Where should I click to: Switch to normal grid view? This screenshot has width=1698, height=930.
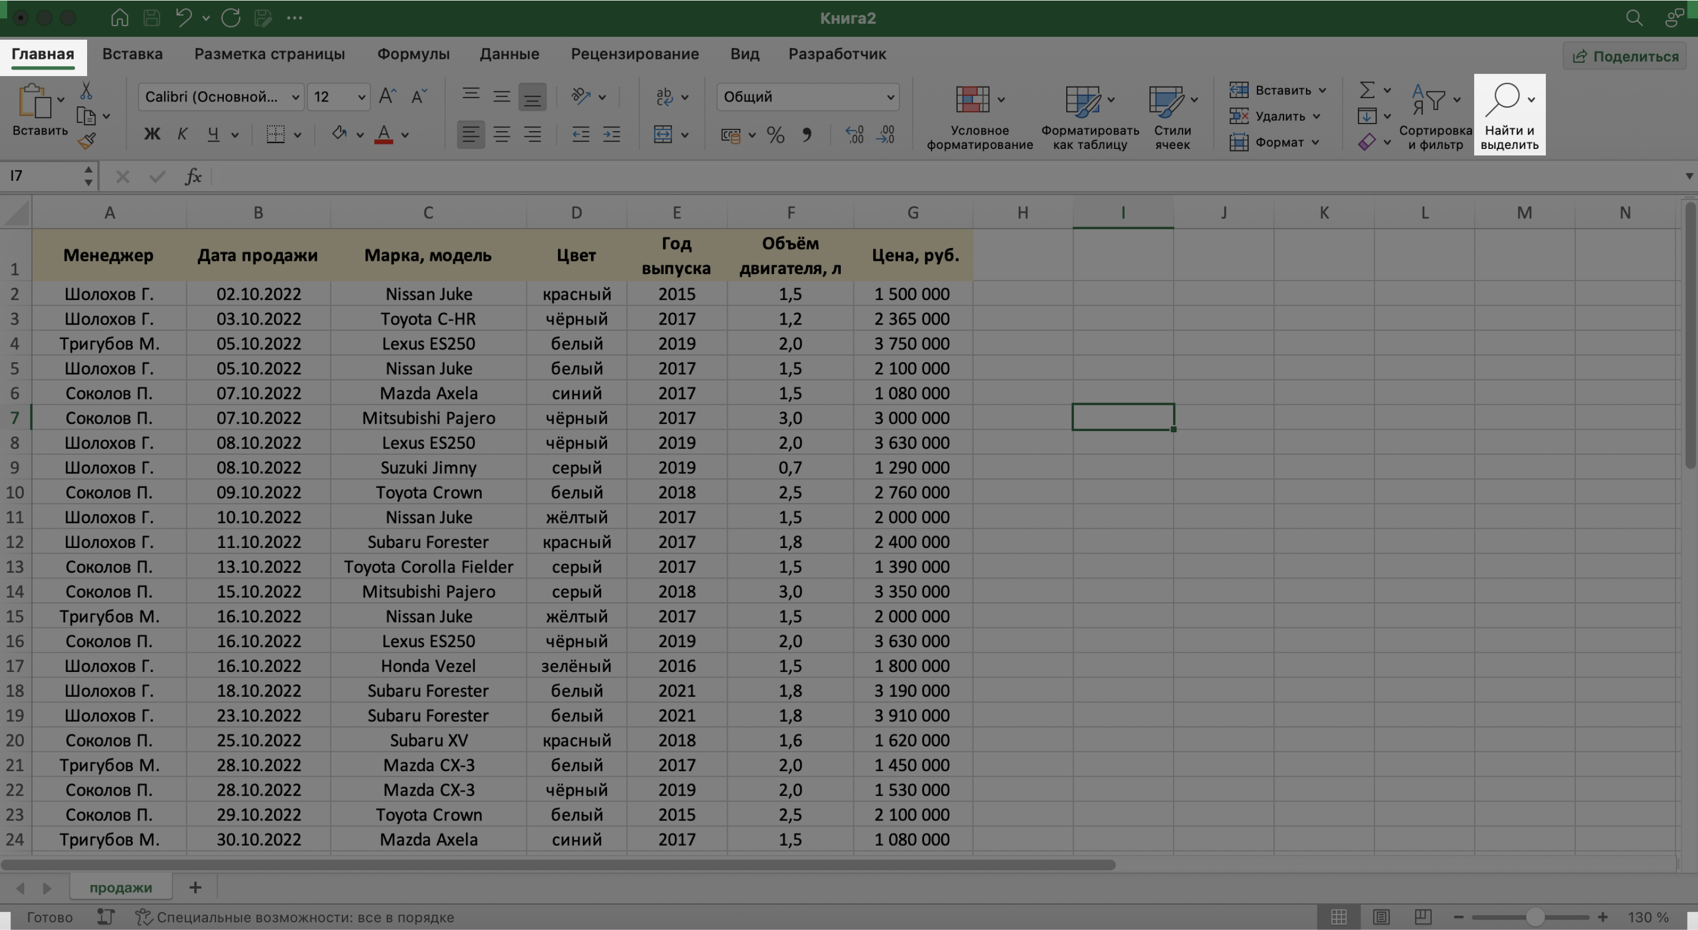coord(1339,917)
